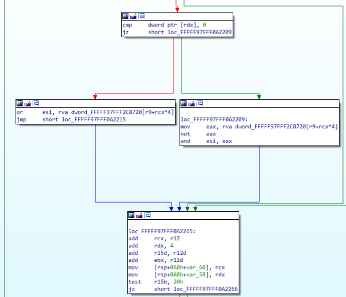
Task: Click the group icon on the 'or esi' block
Action: click(36, 103)
